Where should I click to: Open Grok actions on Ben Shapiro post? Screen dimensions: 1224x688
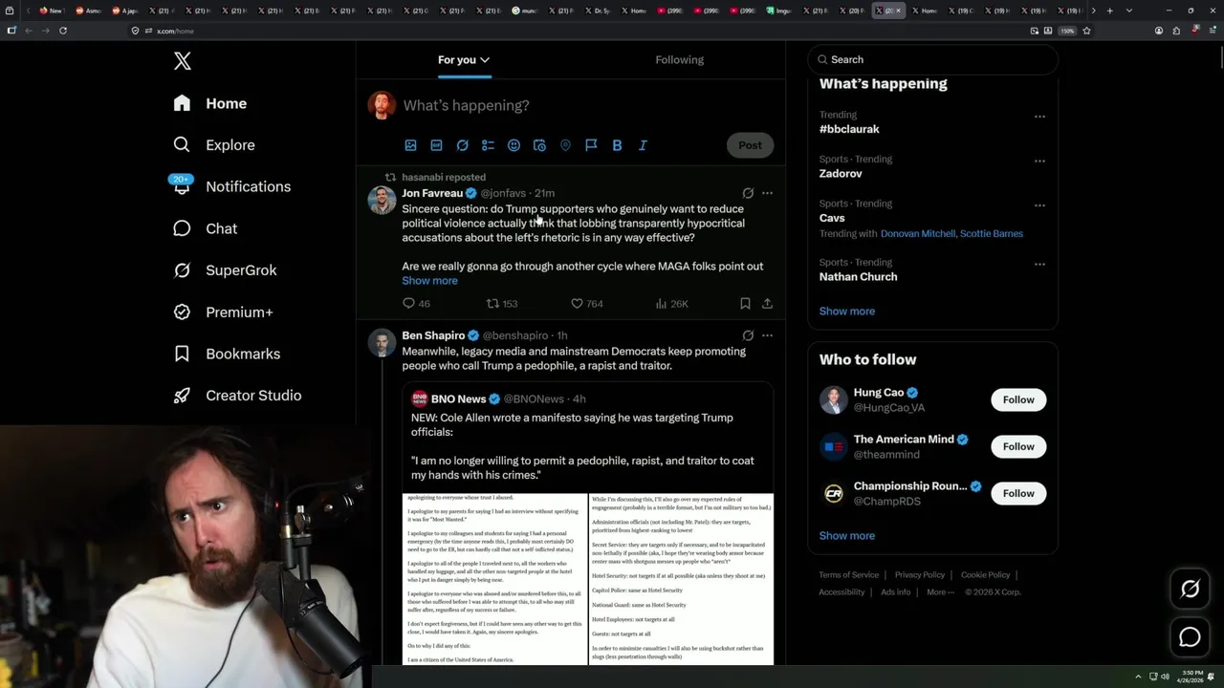[748, 335]
